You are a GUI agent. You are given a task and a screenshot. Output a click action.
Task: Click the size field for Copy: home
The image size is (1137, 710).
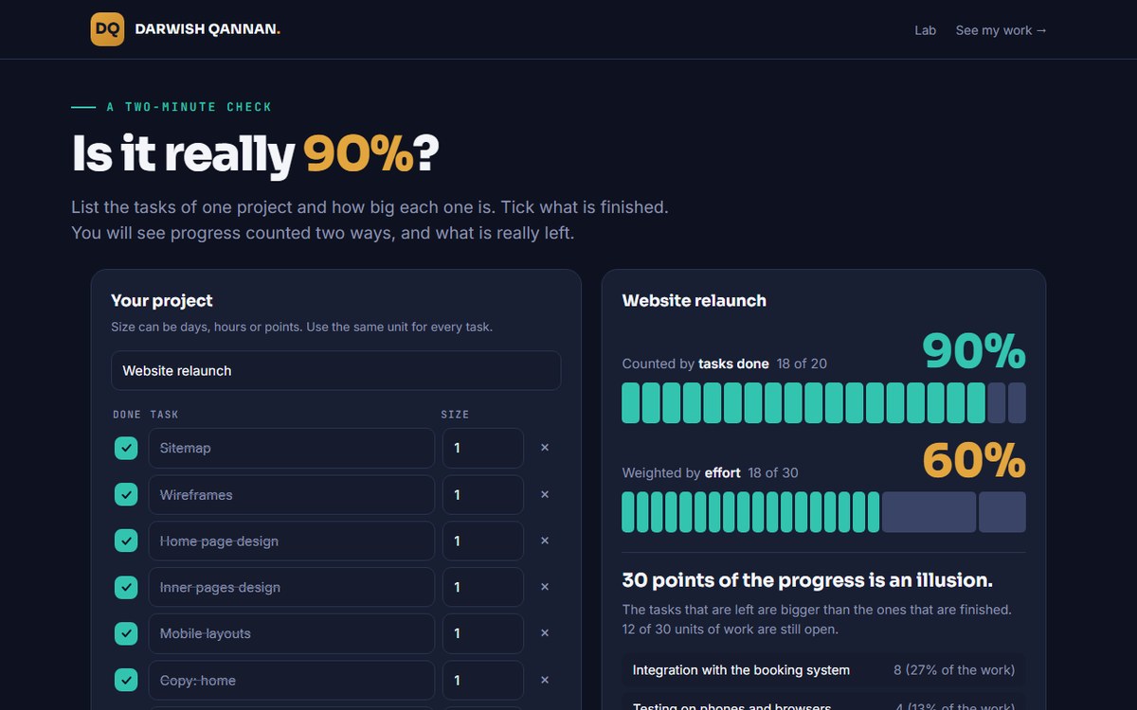tap(483, 680)
